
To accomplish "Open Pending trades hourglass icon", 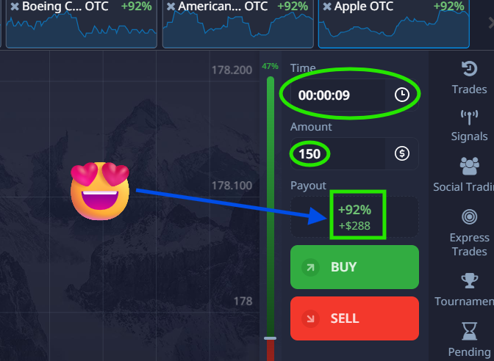I will [x=470, y=331].
